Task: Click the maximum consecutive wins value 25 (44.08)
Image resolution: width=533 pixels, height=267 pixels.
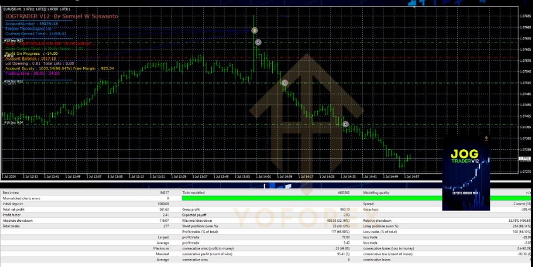Action: (342, 248)
